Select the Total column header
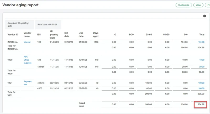The width and height of the screenshot is (210, 114). [202, 34]
